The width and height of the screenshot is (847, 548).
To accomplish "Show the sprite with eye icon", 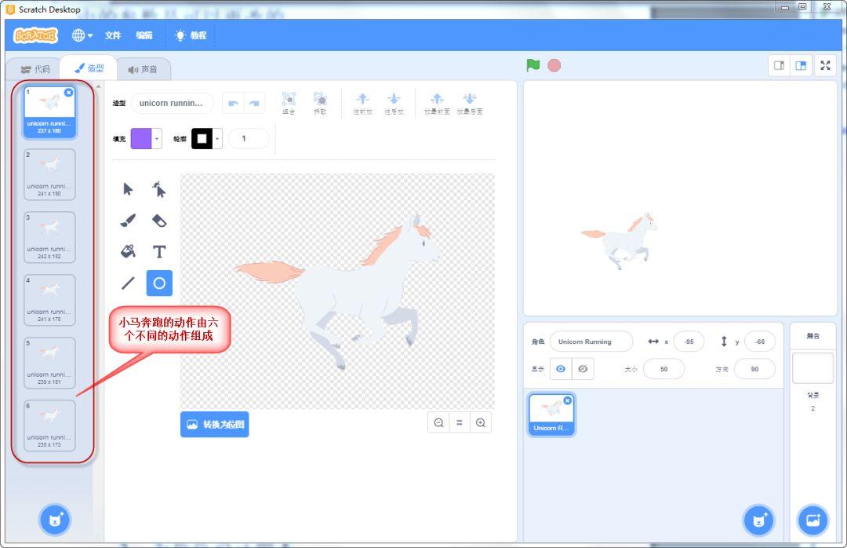I will click(561, 369).
